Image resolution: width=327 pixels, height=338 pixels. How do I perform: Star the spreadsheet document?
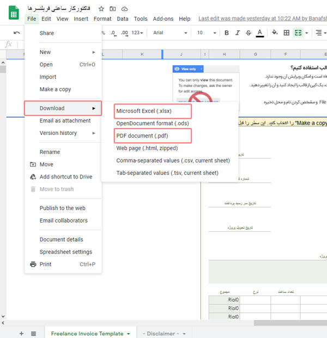101,9
